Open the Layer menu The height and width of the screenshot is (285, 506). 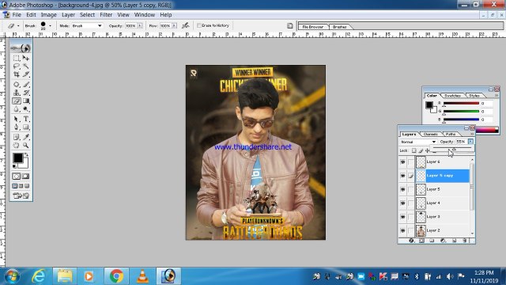pos(69,15)
